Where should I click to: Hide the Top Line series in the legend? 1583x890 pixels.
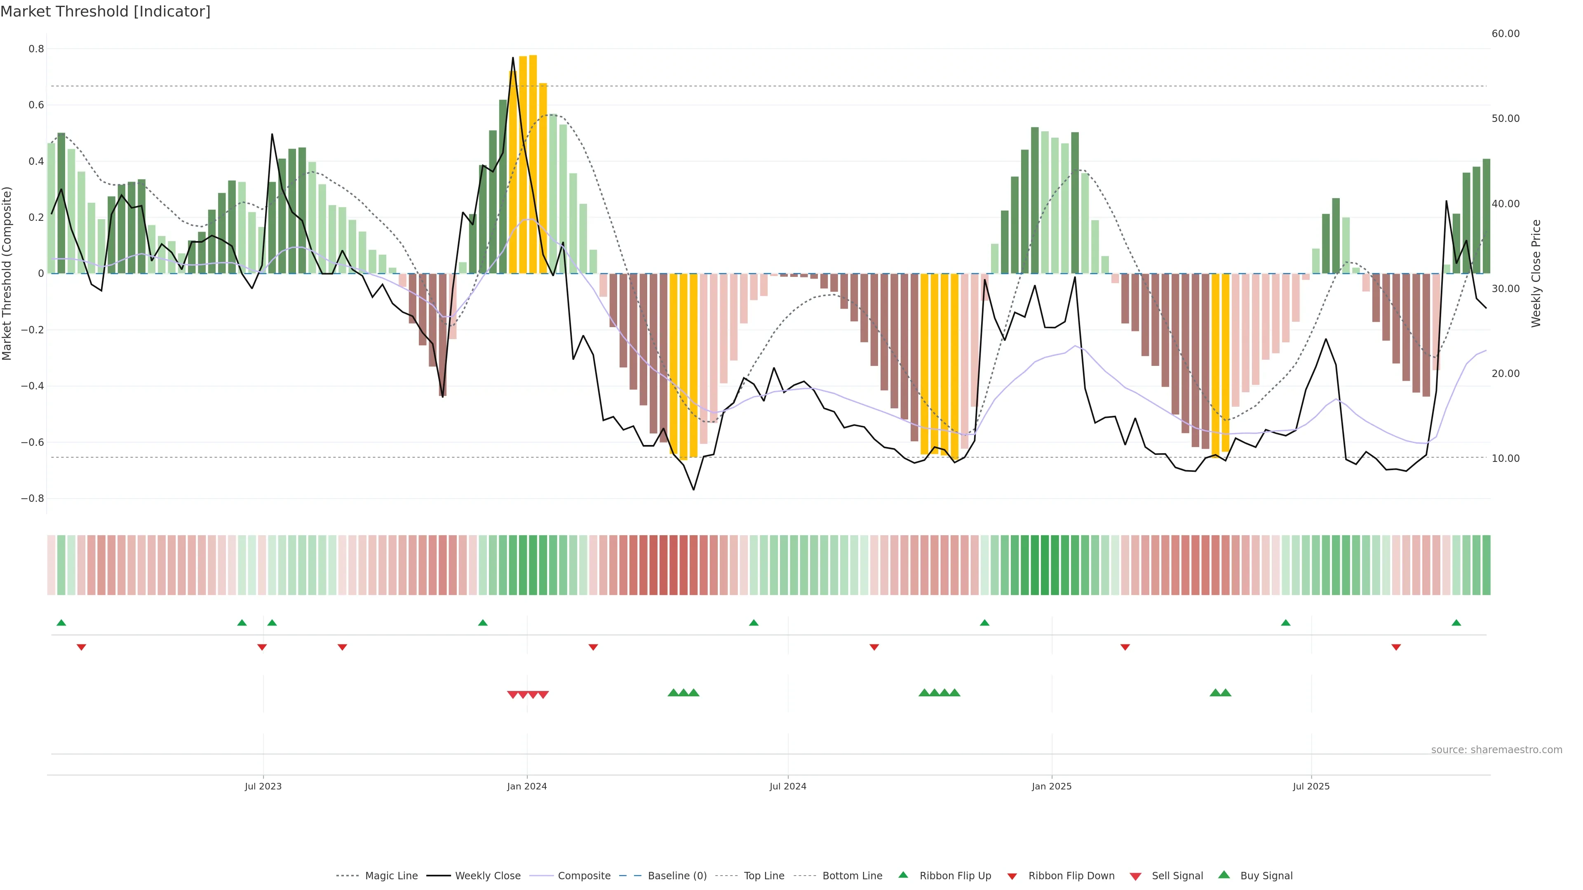[x=764, y=876]
